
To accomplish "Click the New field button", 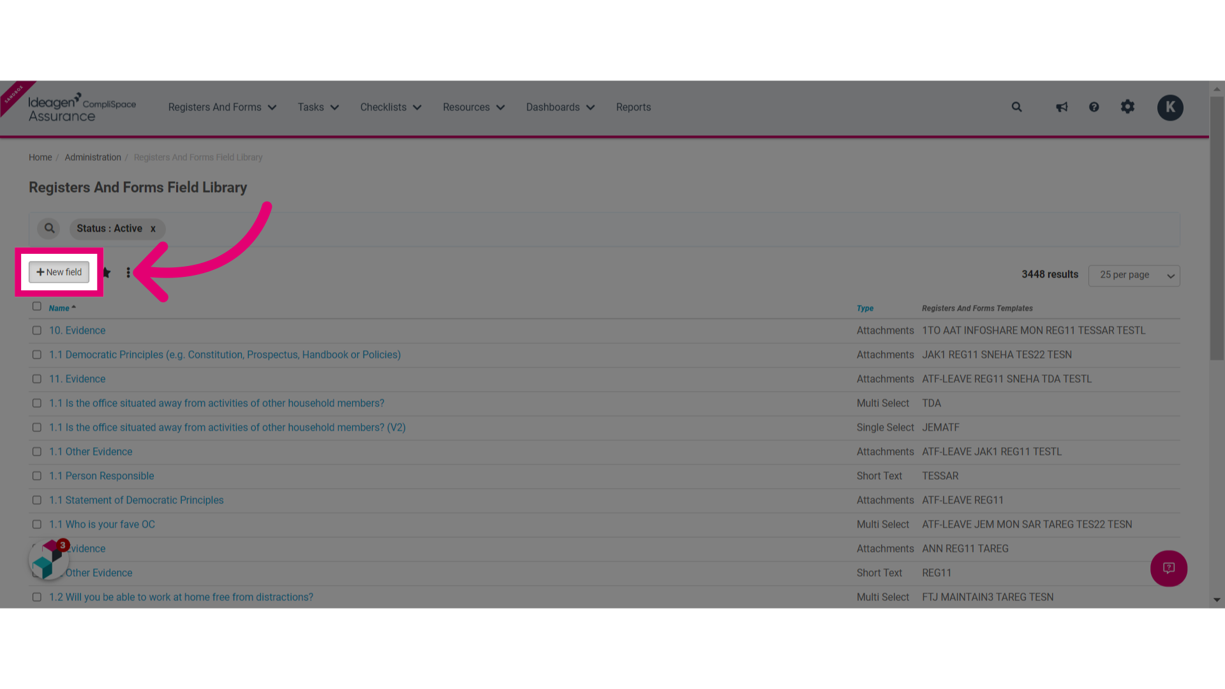I will click(59, 272).
